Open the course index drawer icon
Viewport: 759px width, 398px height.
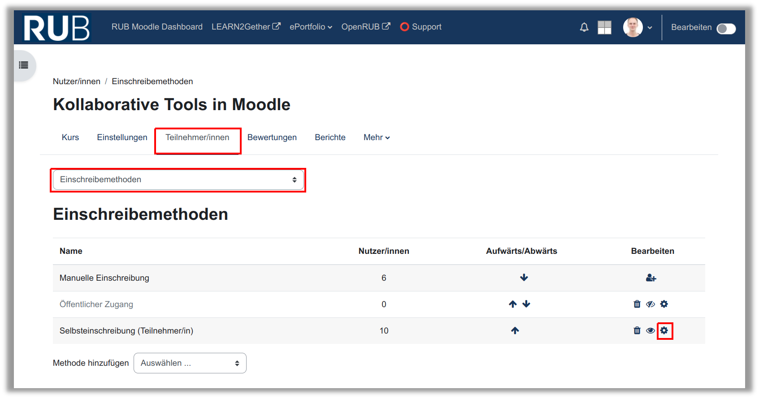pyautogui.click(x=24, y=65)
